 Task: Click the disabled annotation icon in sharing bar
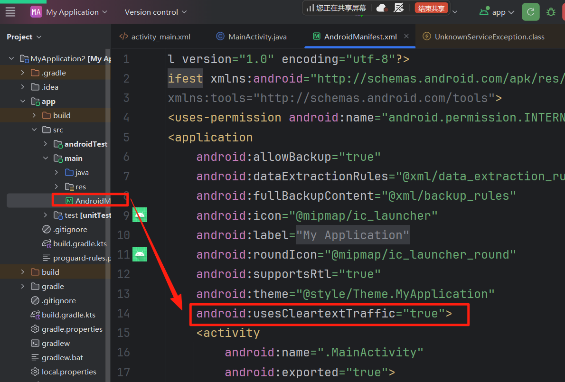[398, 8]
